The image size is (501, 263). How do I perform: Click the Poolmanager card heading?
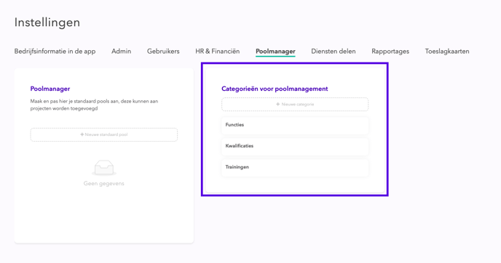click(50, 89)
